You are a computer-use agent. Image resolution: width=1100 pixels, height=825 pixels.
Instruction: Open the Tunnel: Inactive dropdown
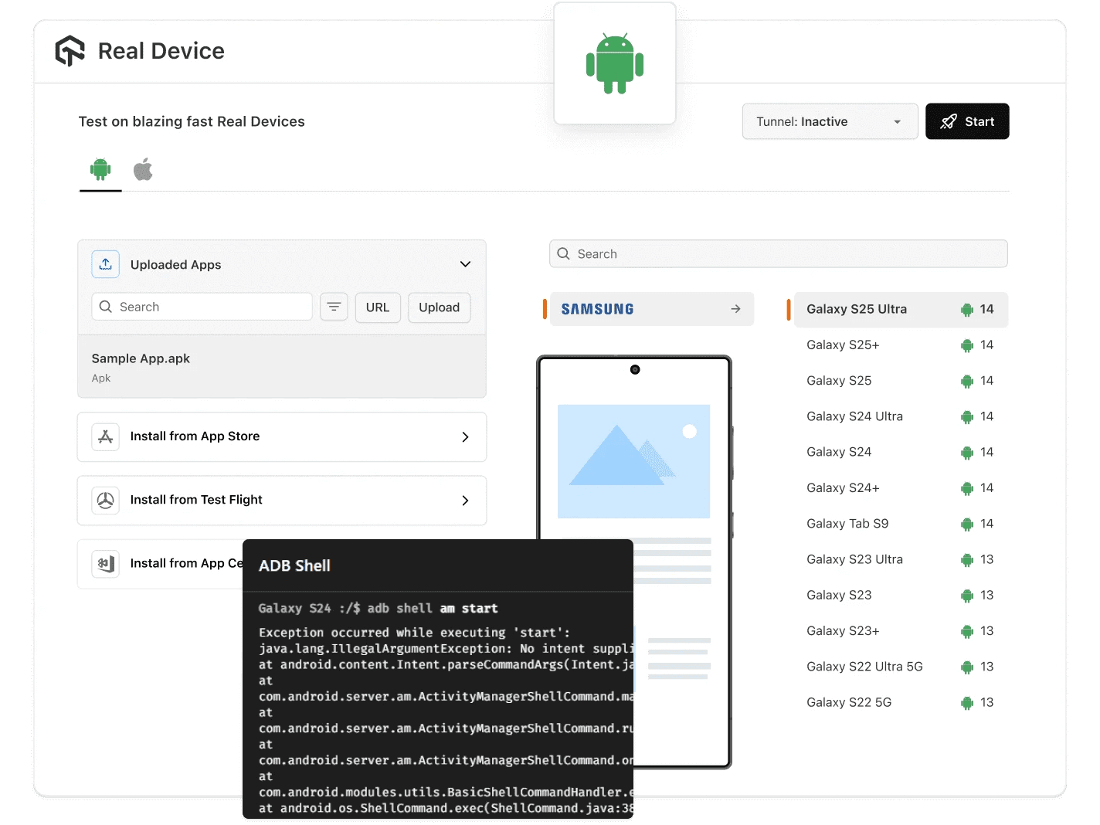coord(829,121)
